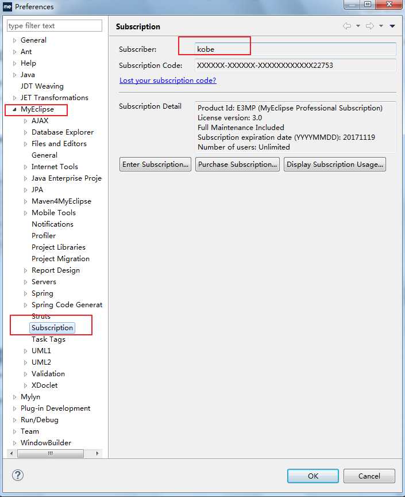Click the Subscription Code field
Image resolution: width=405 pixels, height=497 pixels.
295,66
